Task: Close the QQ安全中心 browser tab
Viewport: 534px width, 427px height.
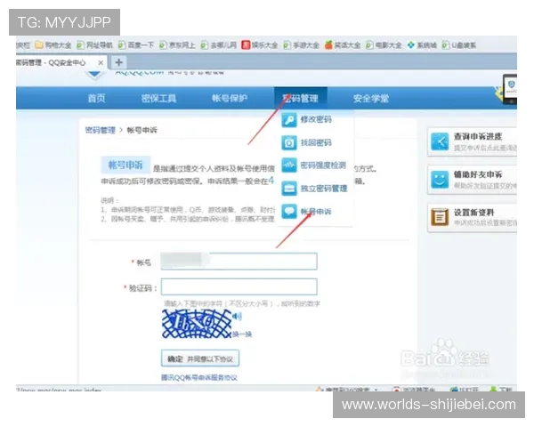Action: click(101, 62)
